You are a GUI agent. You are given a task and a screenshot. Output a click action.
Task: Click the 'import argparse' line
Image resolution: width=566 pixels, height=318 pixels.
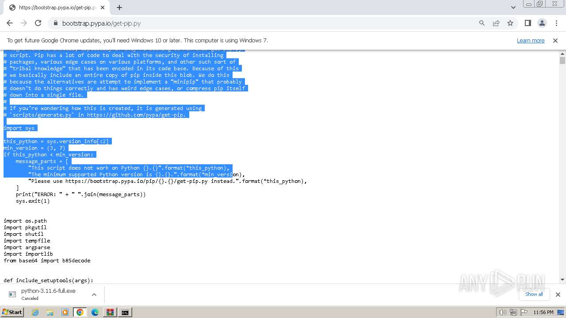pyautogui.click(x=27, y=247)
